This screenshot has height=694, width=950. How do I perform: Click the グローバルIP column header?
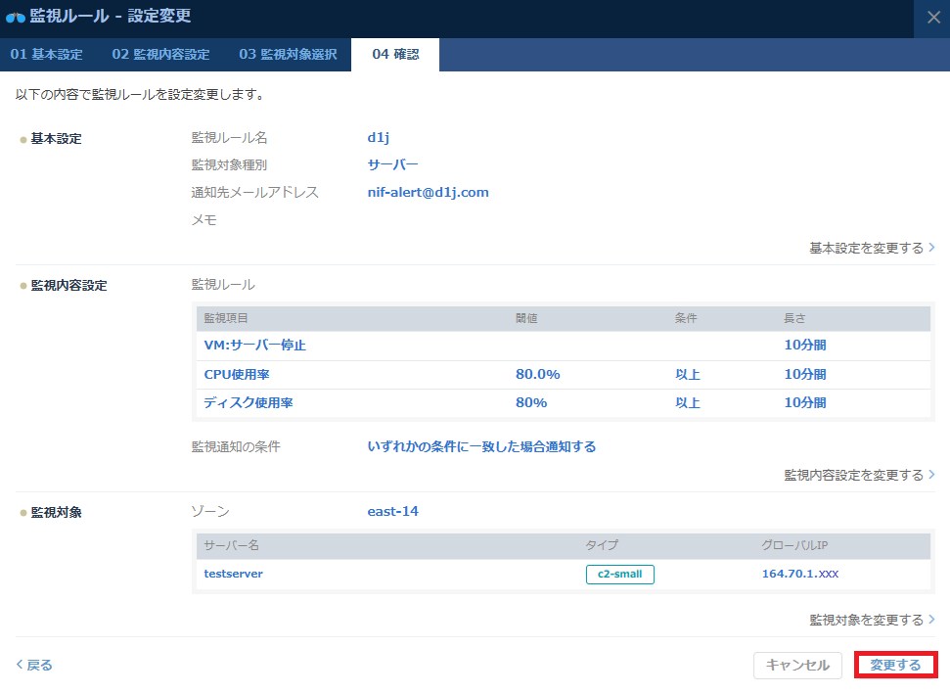[x=794, y=545]
